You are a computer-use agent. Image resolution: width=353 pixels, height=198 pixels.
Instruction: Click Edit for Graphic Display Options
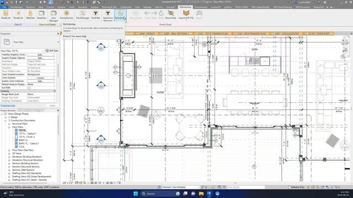(40, 58)
